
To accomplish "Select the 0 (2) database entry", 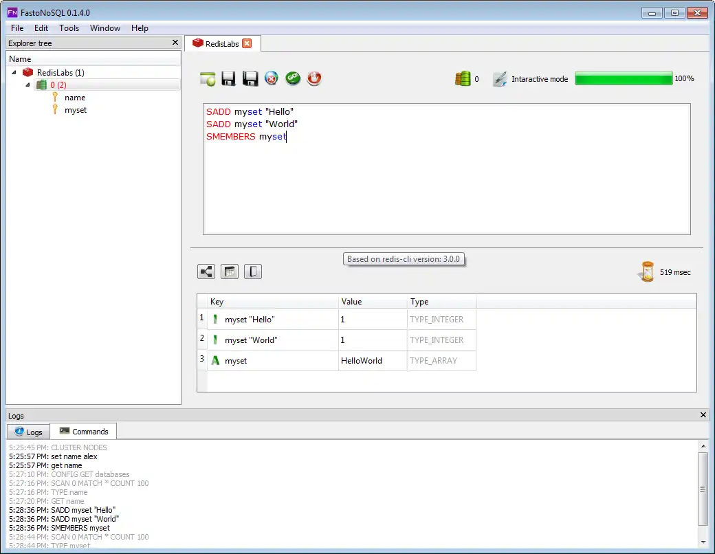I will click(x=58, y=85).
